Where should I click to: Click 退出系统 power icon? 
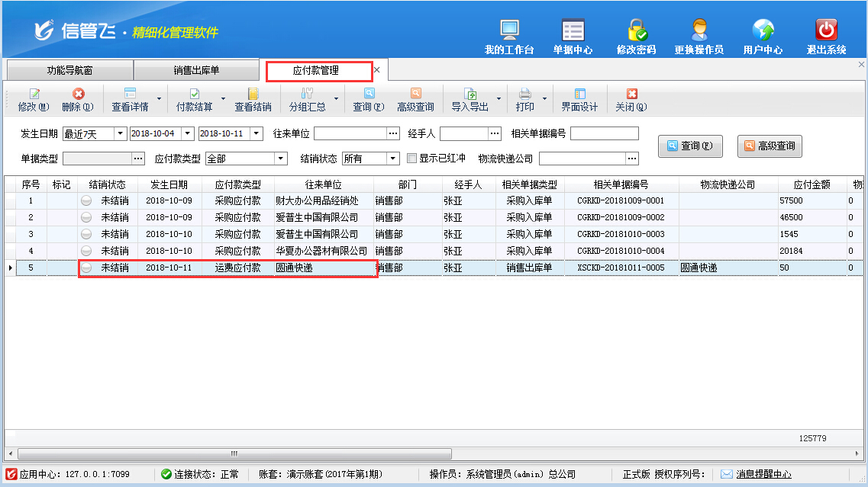pyautogui.click(x=826, y=31)
